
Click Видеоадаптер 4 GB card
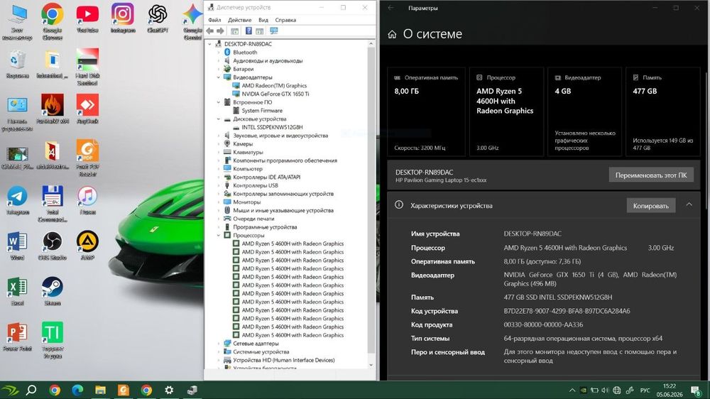point(584,112)
